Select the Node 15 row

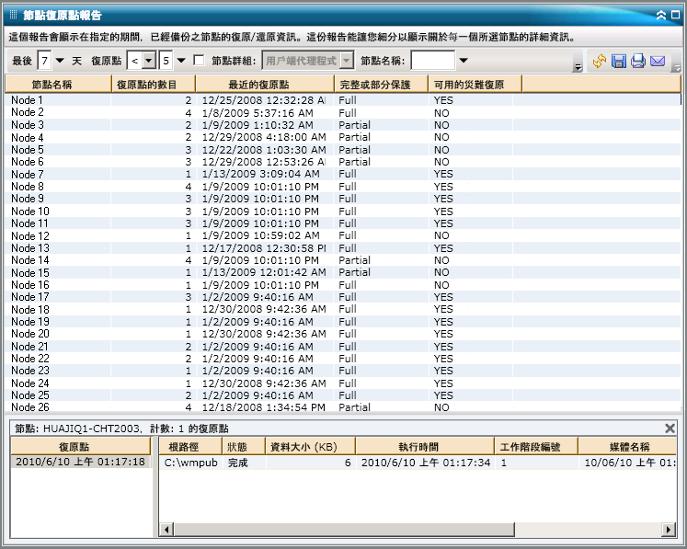(x=343, y=272)
